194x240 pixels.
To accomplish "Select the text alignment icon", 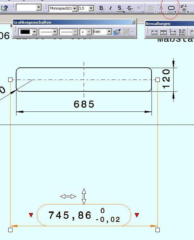I will 152,9.
